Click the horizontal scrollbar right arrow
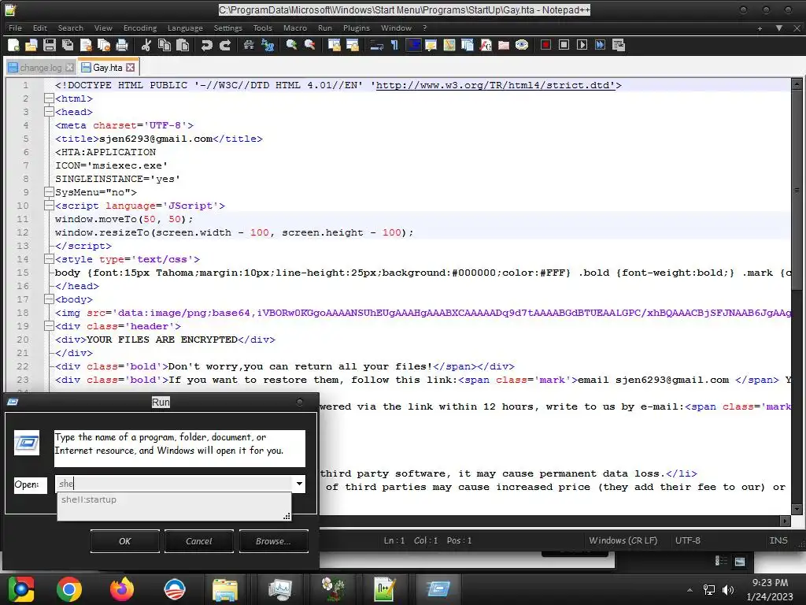Image resolution: width=806 pixels, height=605 pixels. tap(785, 521)
